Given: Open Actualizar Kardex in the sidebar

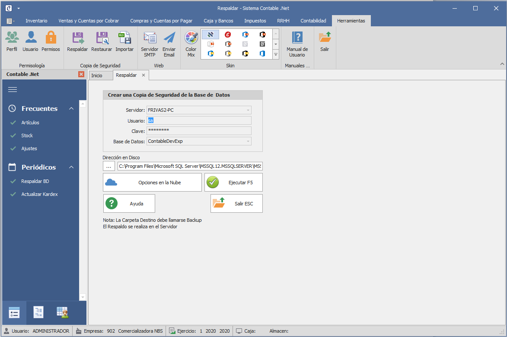Looking at the screenshot, I should coord(39,194).
